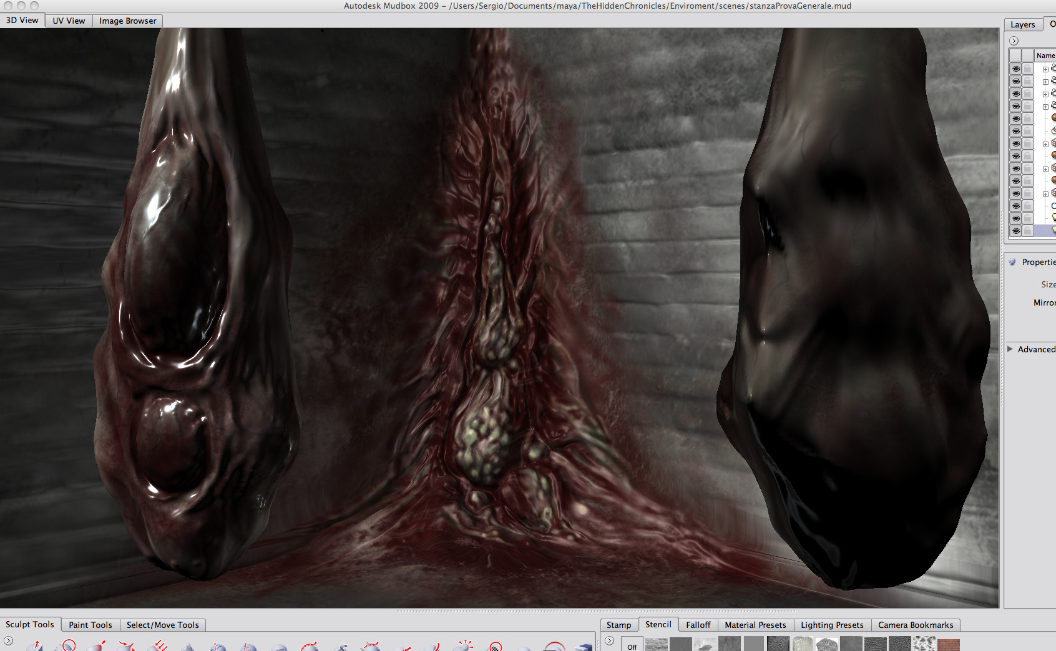Hide the fourth object list row

click(x=1016, y=106)
